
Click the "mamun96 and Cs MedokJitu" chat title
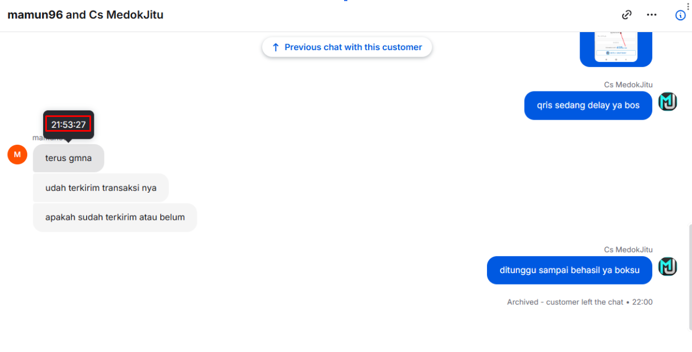pos(86,15)
